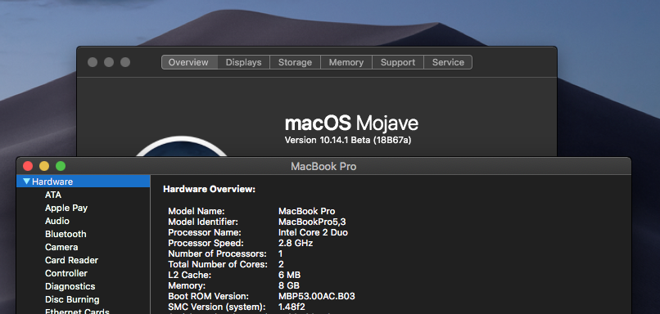
Task: Click the macOS Mojave title text
Action: coord(351,123)
